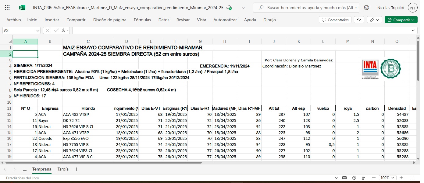
Task: Expand the Name Box dropdown
Action: [38, 30]
